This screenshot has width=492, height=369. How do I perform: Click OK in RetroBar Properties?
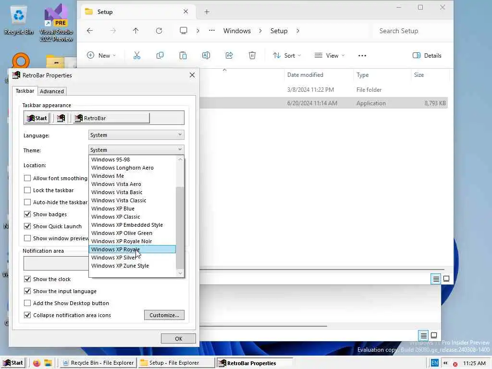[x=178, y=339]
